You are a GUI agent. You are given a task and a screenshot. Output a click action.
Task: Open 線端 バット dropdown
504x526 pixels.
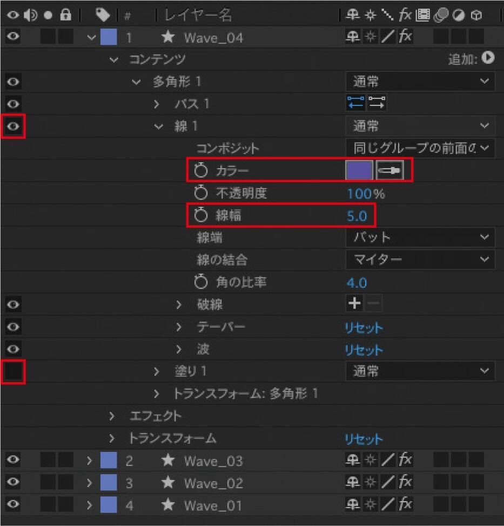420,237
